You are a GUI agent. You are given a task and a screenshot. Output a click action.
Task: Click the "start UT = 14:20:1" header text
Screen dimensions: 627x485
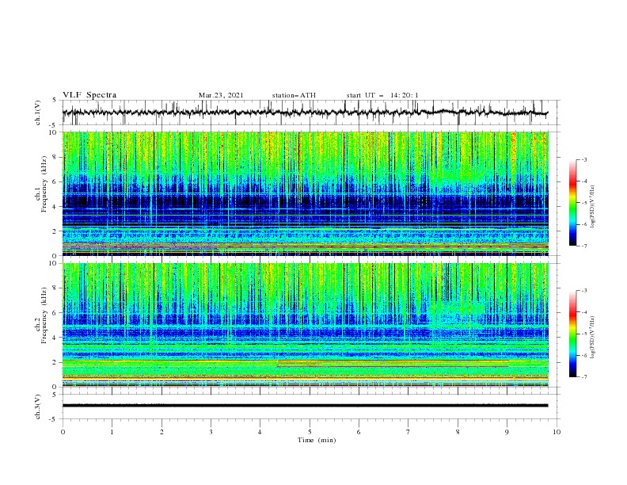tap(382, 95)
